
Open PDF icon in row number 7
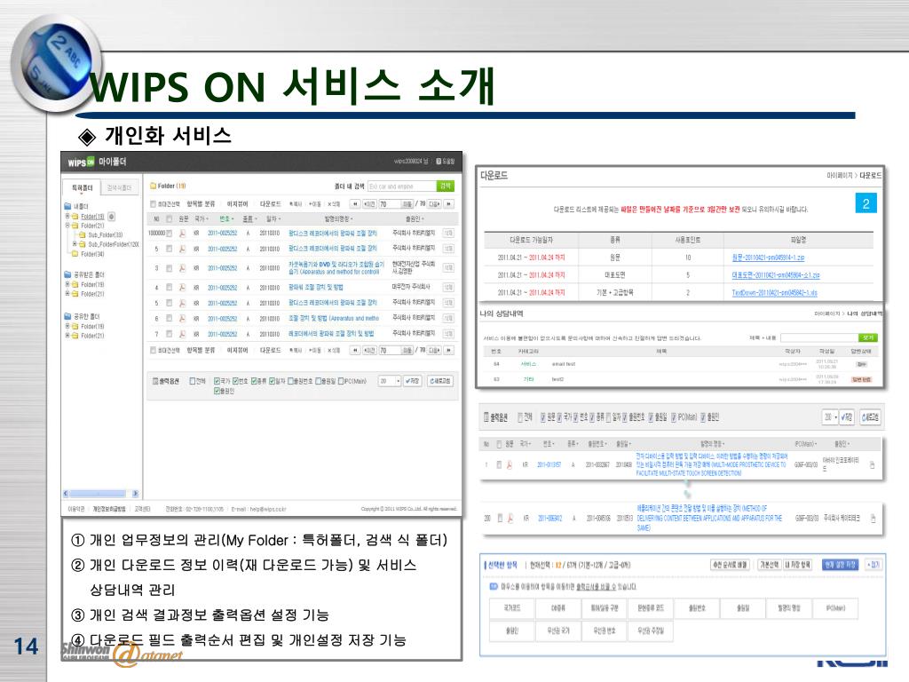(182, 334)
